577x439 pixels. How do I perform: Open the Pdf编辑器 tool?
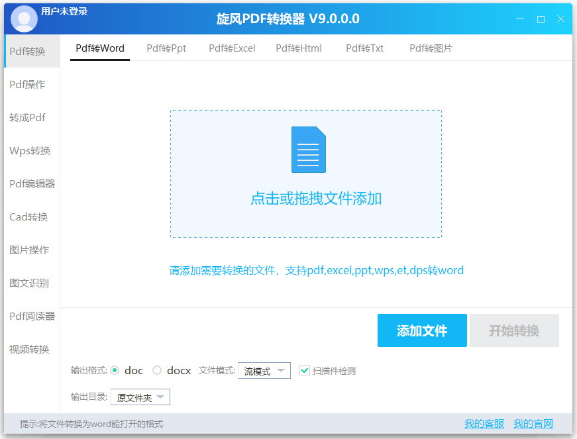click(x=31, y=183)
